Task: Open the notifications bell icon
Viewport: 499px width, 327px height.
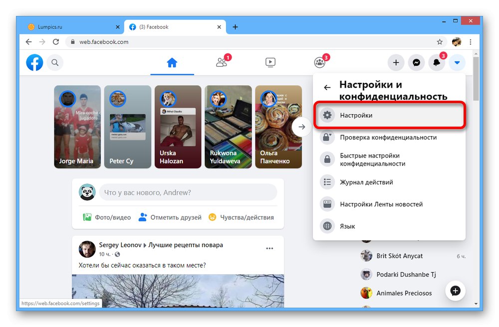Action: tap(437, 63)
